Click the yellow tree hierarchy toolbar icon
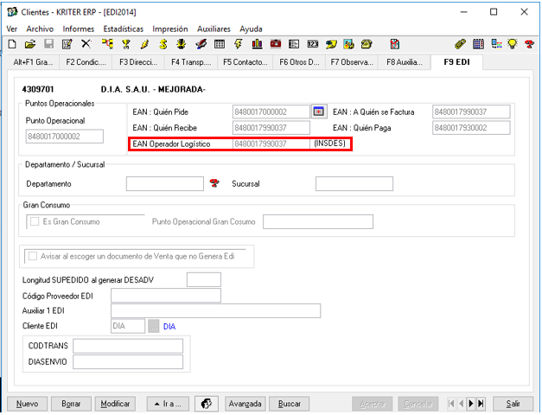 pyautogui.click(x=107, y=44)
